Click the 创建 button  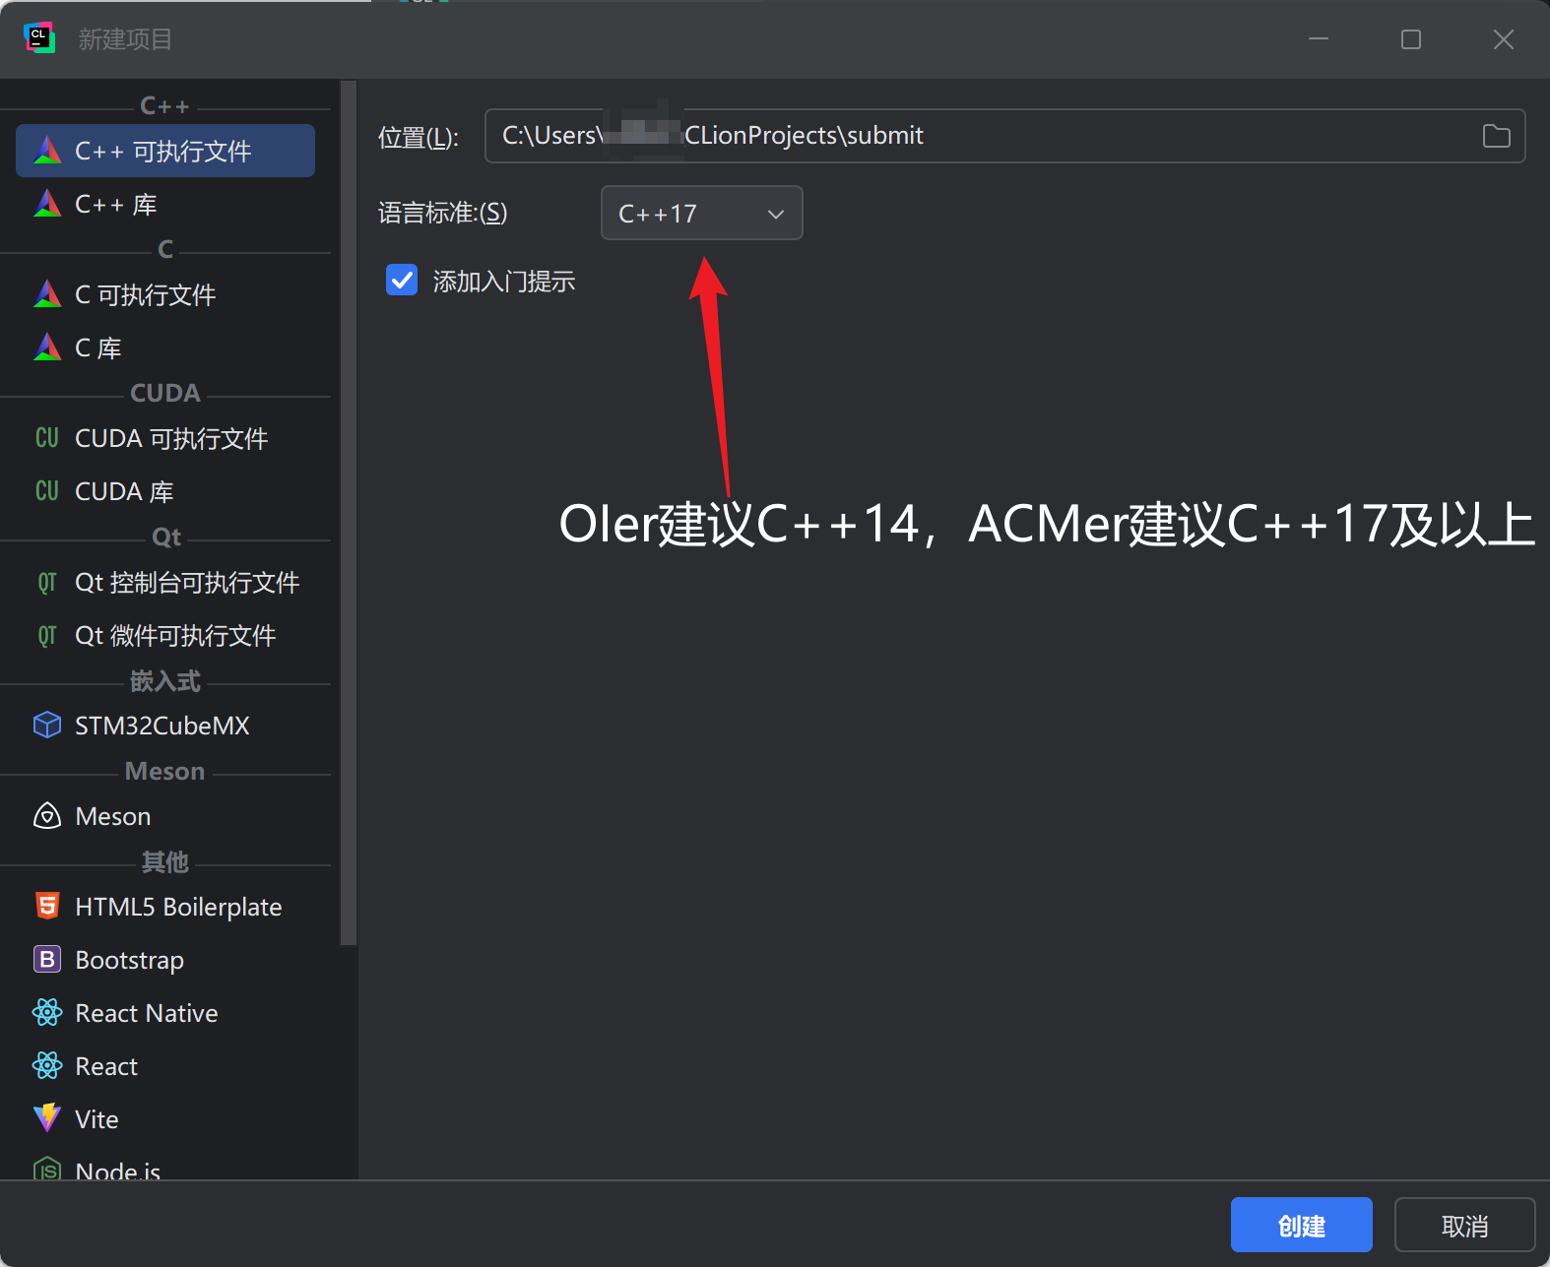coord(1301,1225)
